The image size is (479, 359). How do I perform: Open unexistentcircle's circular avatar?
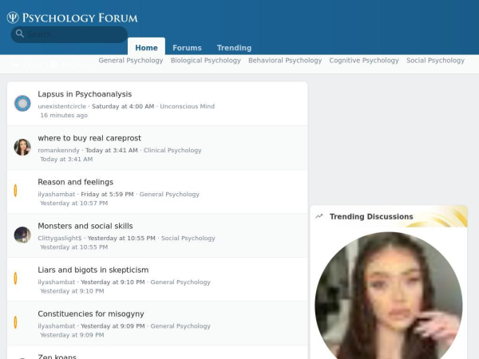[x=22, y=103]
